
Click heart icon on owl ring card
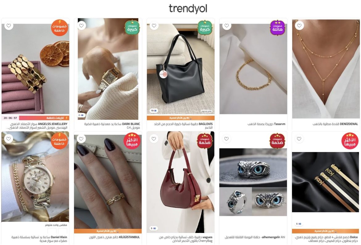[226, 139]
